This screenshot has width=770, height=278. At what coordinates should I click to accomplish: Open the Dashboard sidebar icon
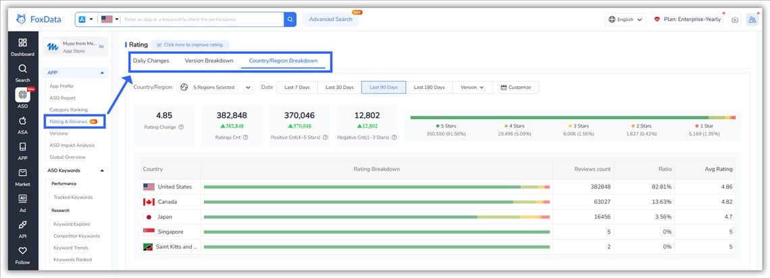point(22,42)
